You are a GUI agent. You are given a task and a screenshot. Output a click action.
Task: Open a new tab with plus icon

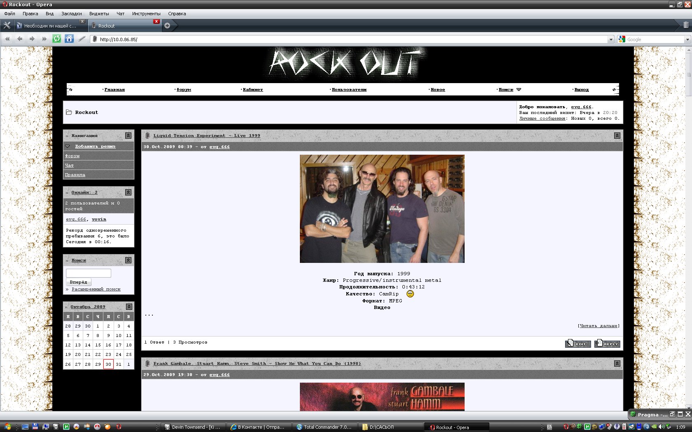coord(167,26)
